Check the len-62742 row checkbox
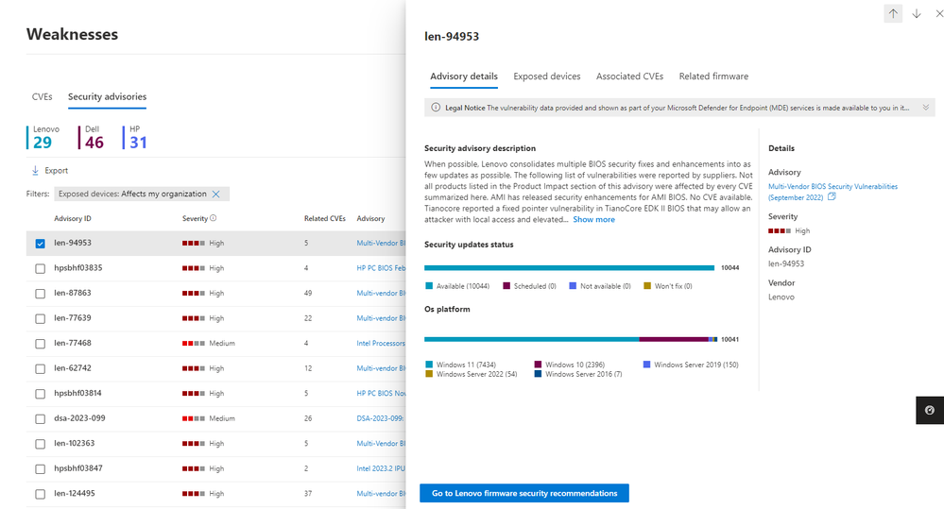Screen dimensions: 944x509 (x=41, y=369)
